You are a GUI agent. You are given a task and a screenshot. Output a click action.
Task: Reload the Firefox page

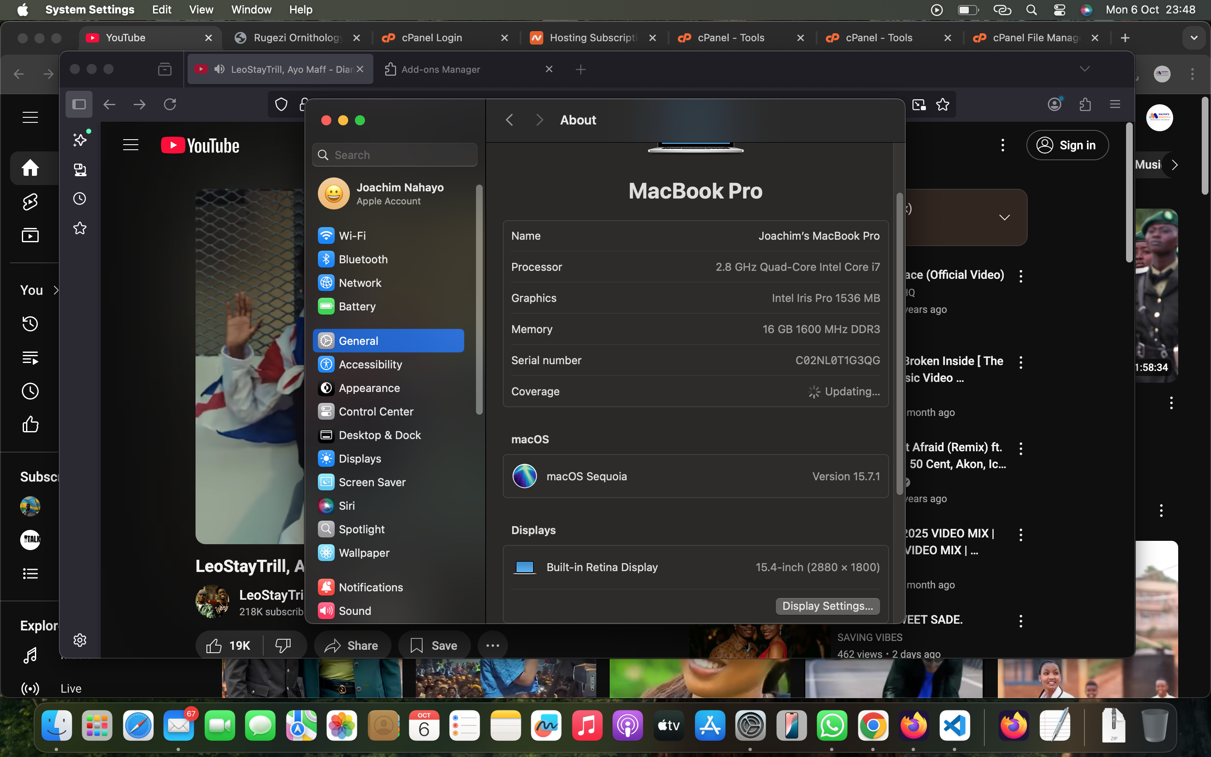click(x=170, y=105)
